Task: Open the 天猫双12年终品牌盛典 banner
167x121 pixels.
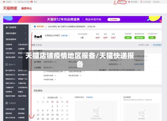Action: tap(82, 19)
